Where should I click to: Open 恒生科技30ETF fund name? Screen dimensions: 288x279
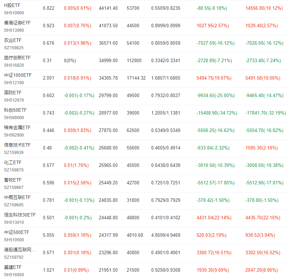point(20,215)
